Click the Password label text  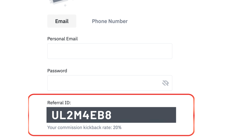57,71
